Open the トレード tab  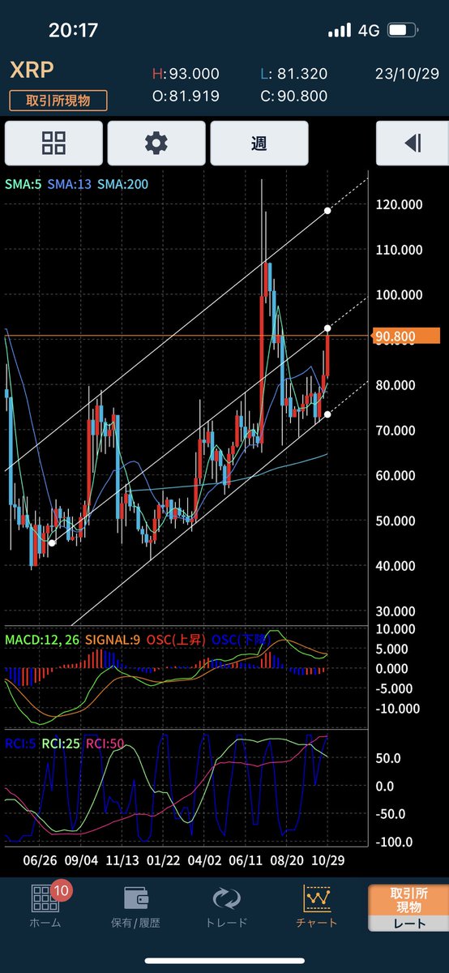click(224, 907)
